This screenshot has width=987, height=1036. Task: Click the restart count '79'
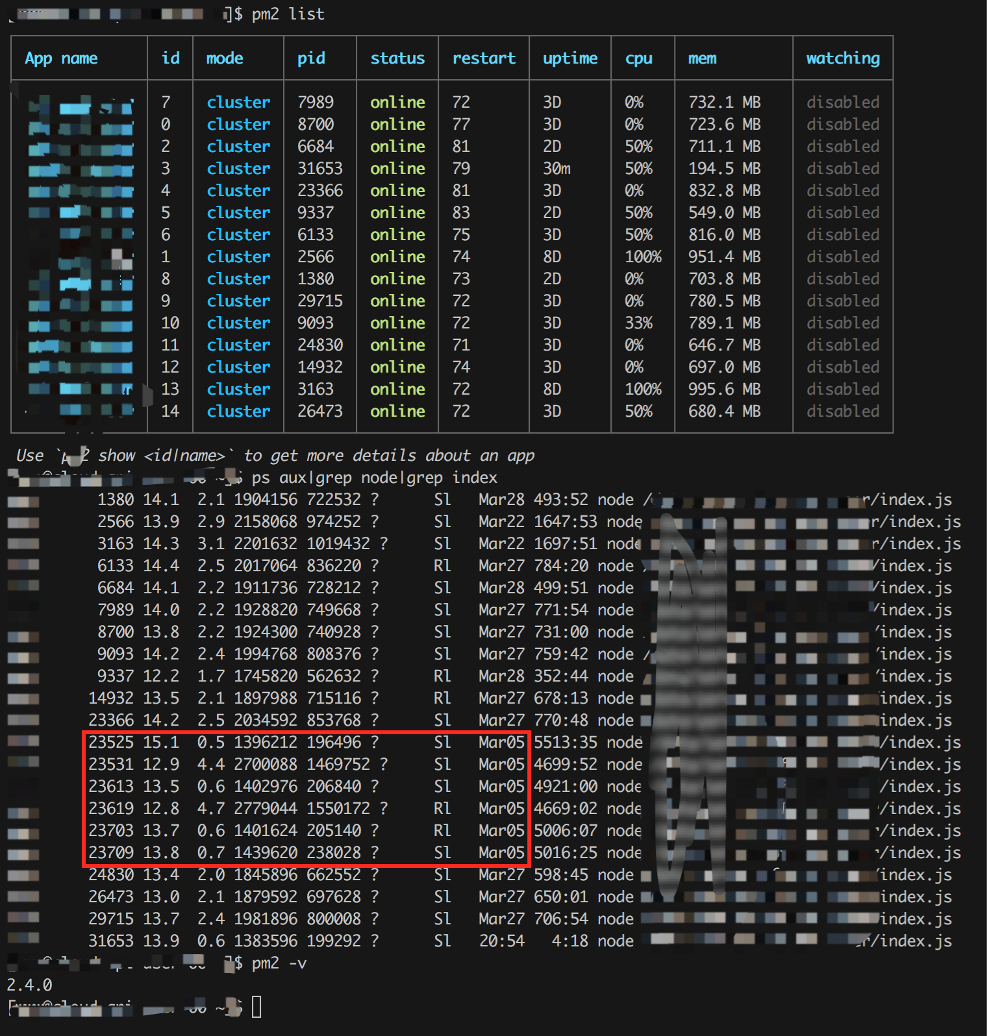(461, 169)
